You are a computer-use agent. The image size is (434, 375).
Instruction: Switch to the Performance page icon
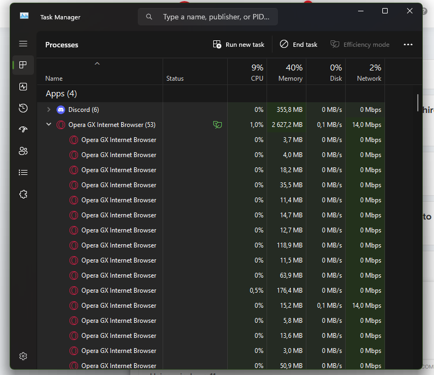click(23, 87)
